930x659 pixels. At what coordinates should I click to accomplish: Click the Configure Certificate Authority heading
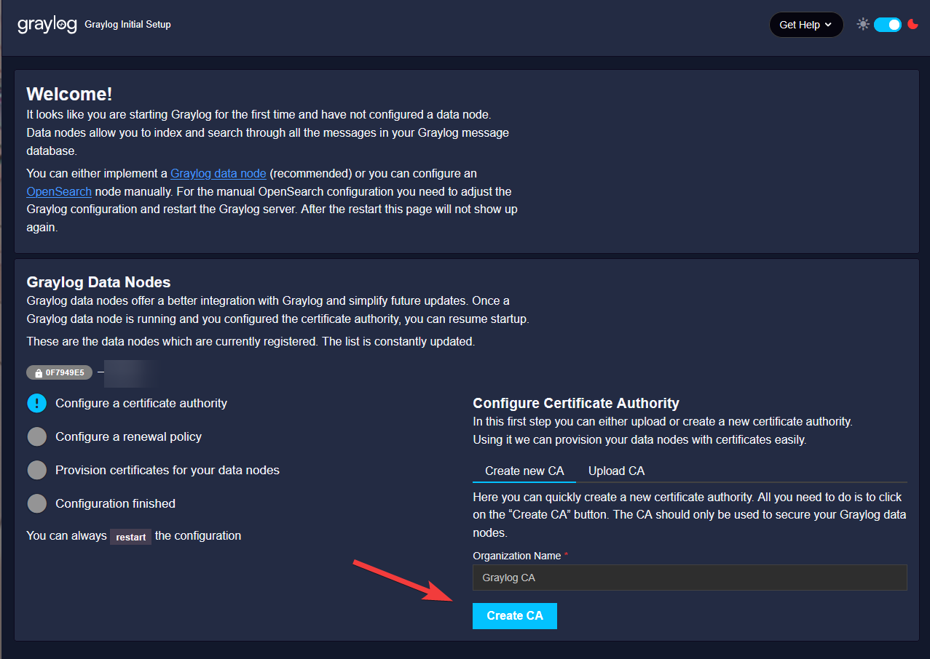click(576, 403)
